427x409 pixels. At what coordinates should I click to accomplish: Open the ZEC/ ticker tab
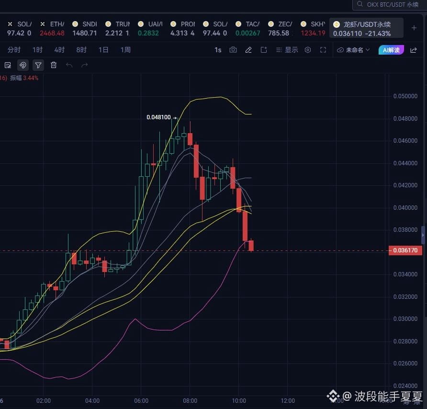[x=281, y=29]
